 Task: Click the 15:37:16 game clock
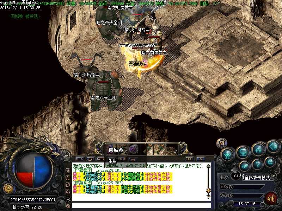click(x=247, y=204)
